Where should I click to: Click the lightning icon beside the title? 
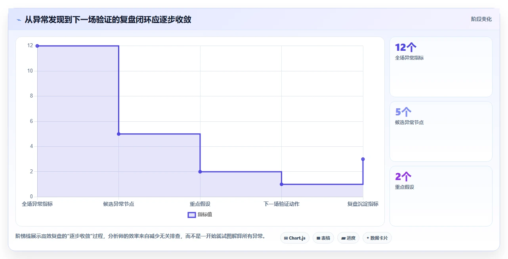[x=19, y=19]
